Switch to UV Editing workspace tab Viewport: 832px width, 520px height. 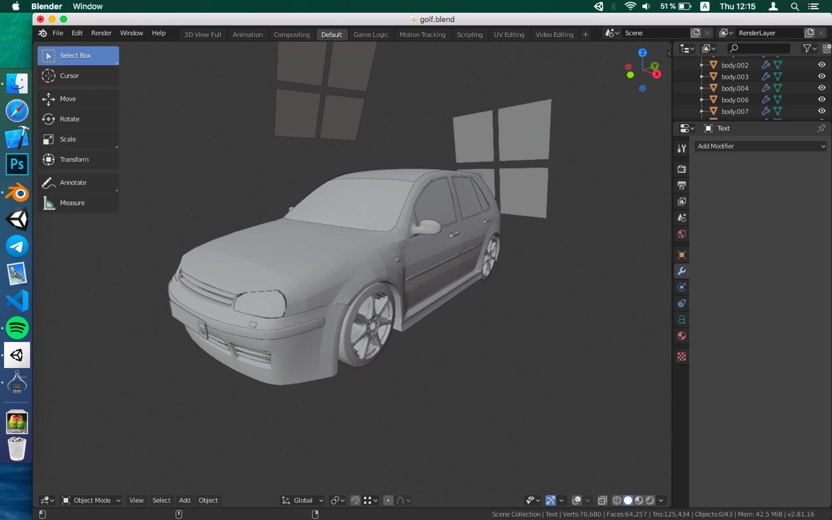click(509, 34)
